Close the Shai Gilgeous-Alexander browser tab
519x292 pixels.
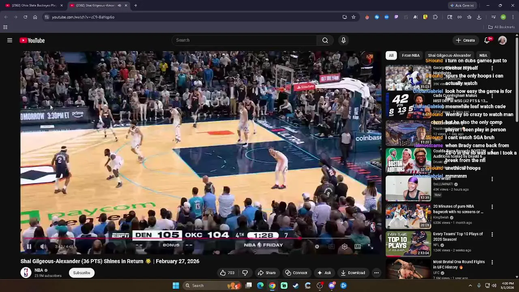[x=126, y=5]
